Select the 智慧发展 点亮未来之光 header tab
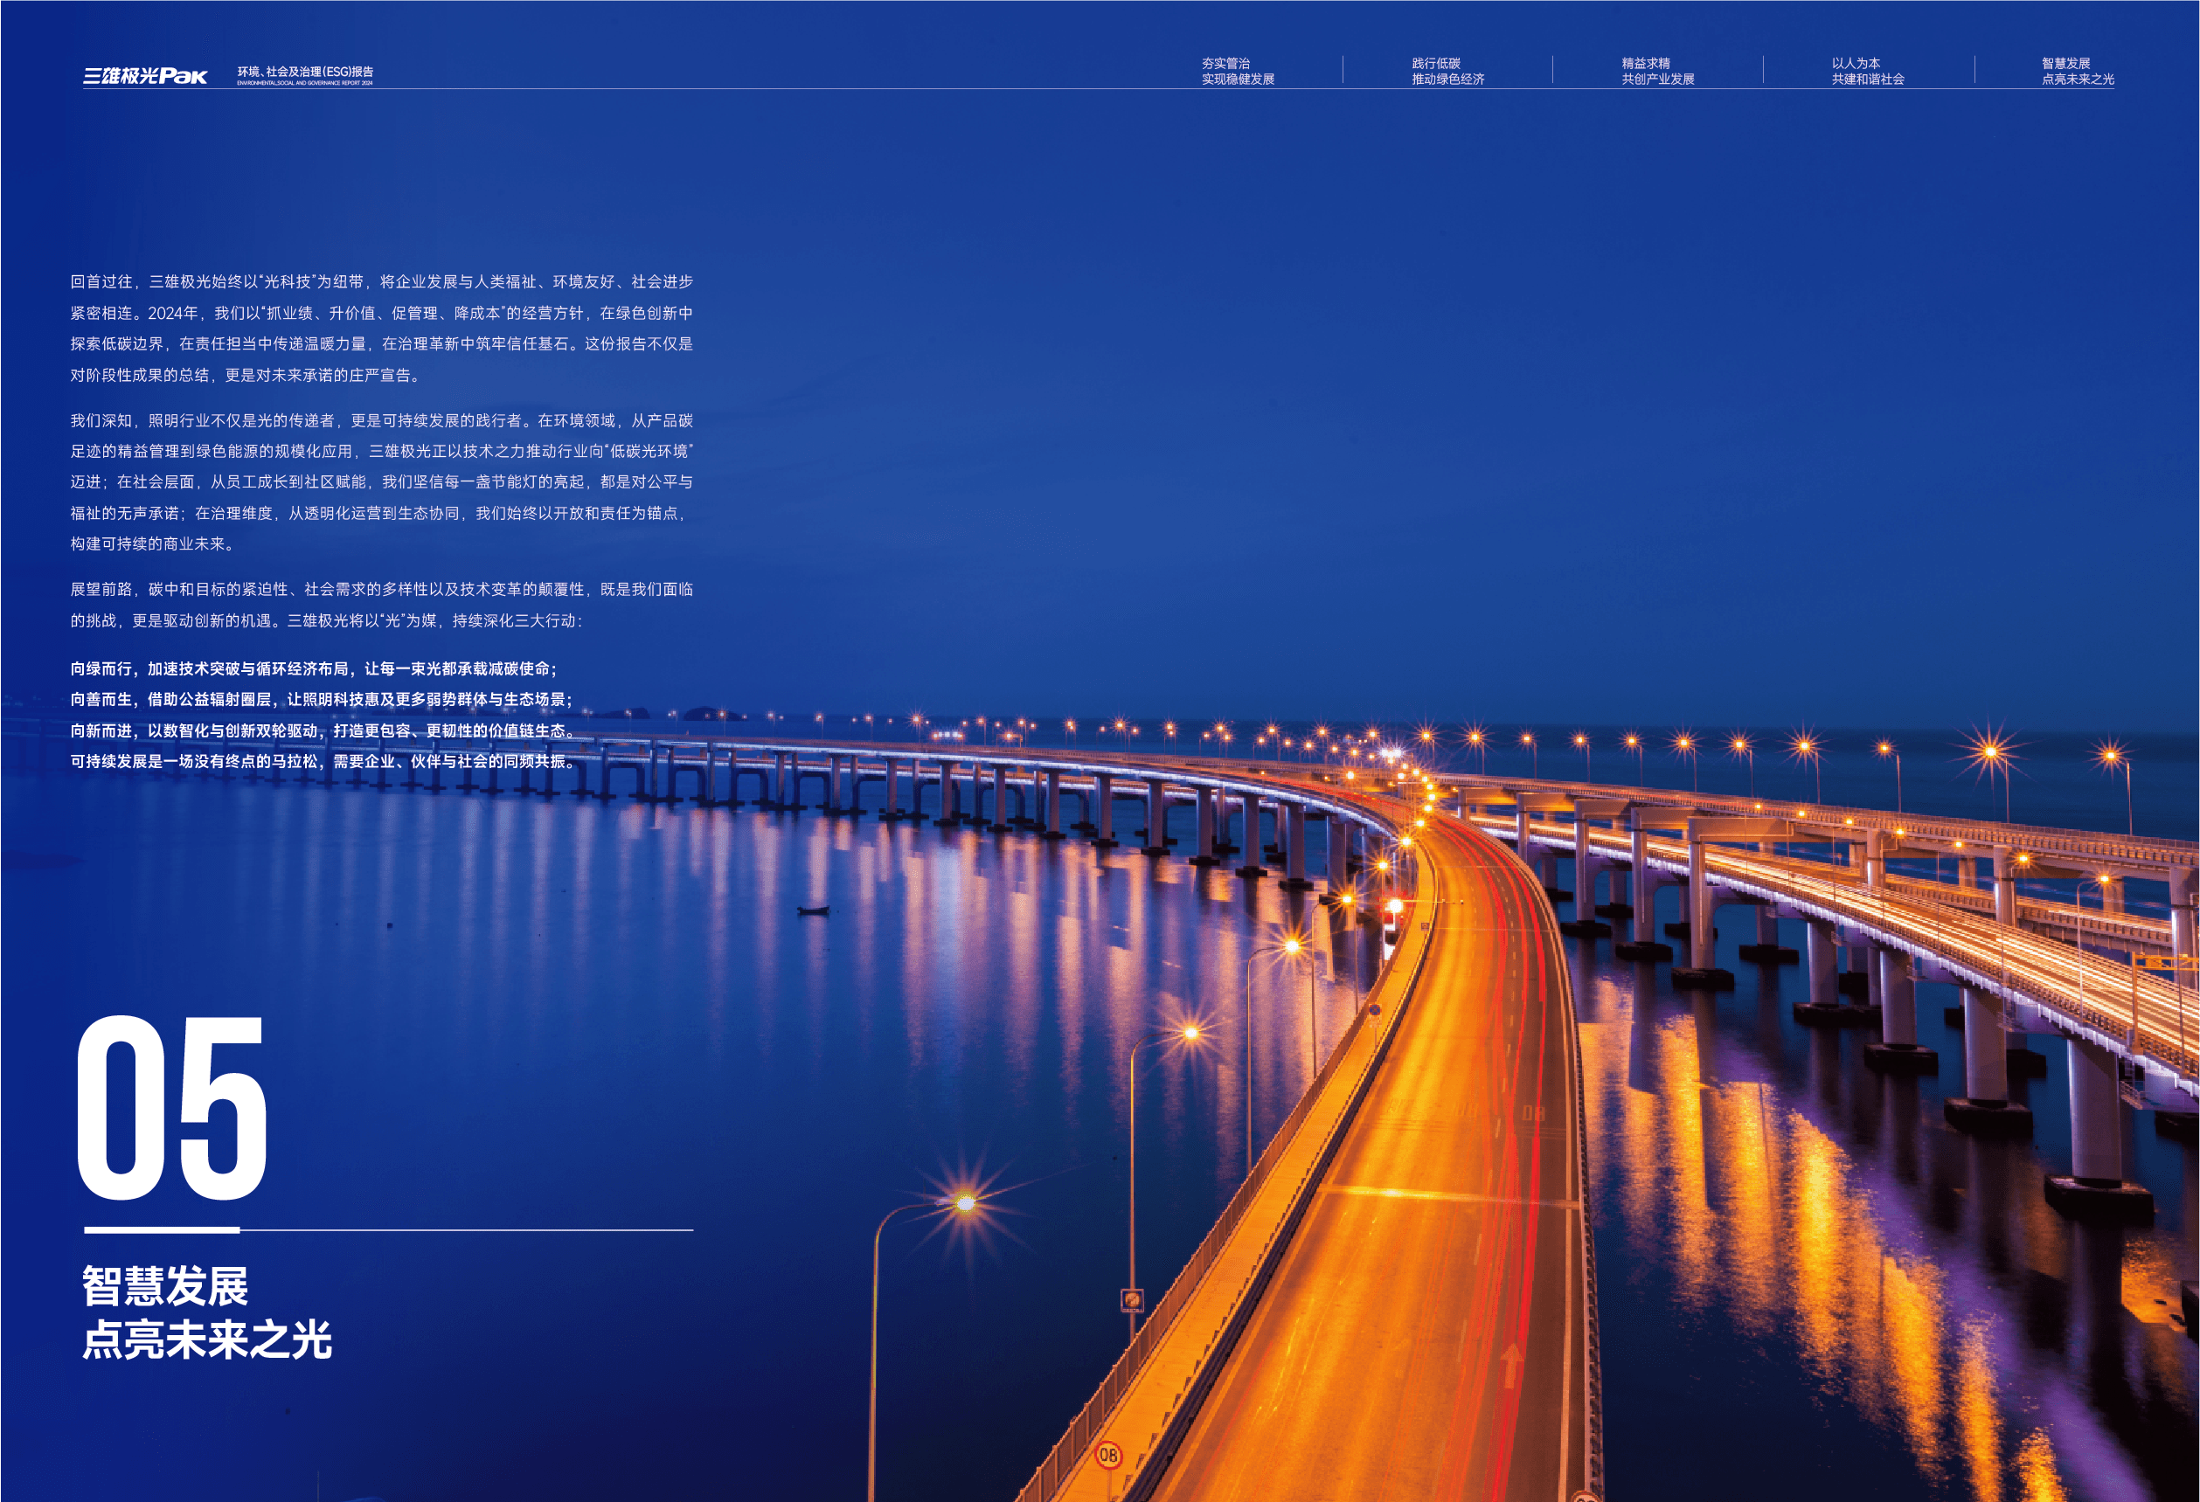 [x=2077, y=71]
